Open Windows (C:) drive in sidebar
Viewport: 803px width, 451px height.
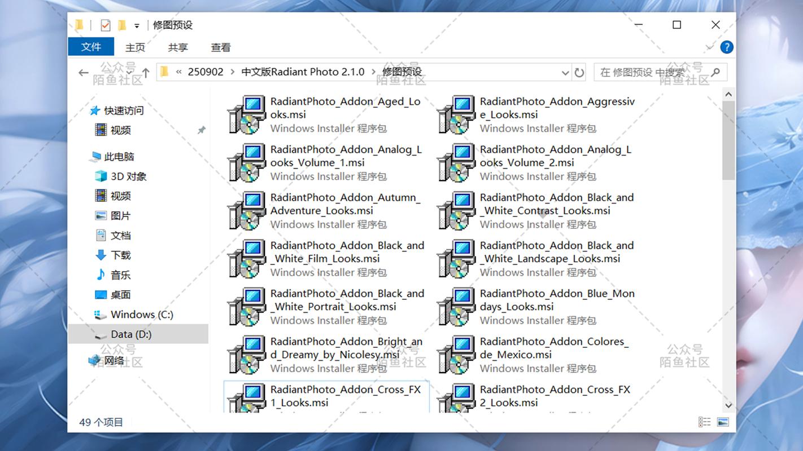click(x=142, y=315)
